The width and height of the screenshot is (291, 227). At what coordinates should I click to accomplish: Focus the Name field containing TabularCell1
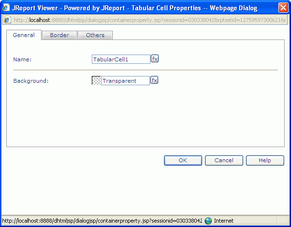pyautogui.click(x=121, y=59)
